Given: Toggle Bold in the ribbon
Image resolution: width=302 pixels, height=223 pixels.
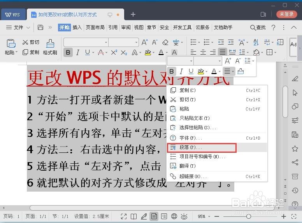Looking at the screenshot, I should tap(68, 52).
